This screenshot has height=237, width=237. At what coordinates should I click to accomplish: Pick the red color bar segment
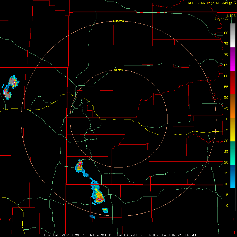[x=233, y=83]
